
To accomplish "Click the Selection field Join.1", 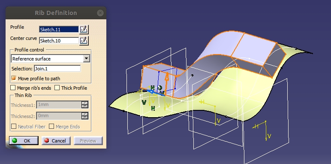I will point(57,68).
